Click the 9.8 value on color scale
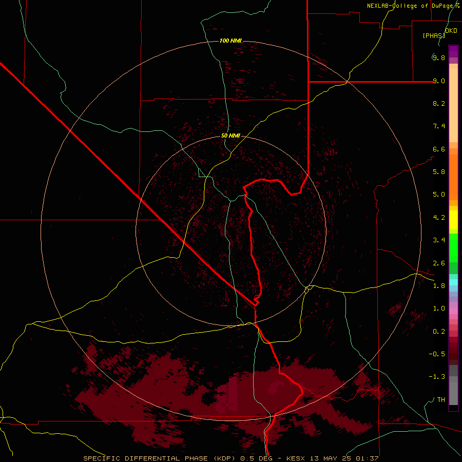The width and height of the screenshot is (462, 462). (x=439, y=57)
